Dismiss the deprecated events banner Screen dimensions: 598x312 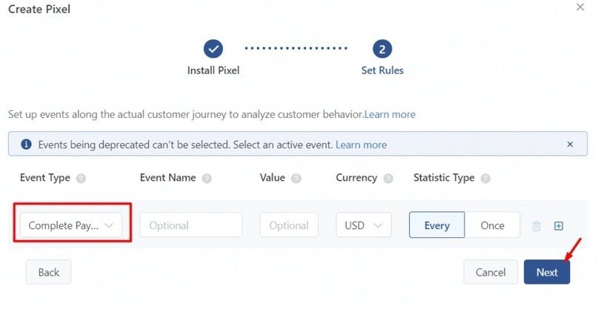coord(570,145)
